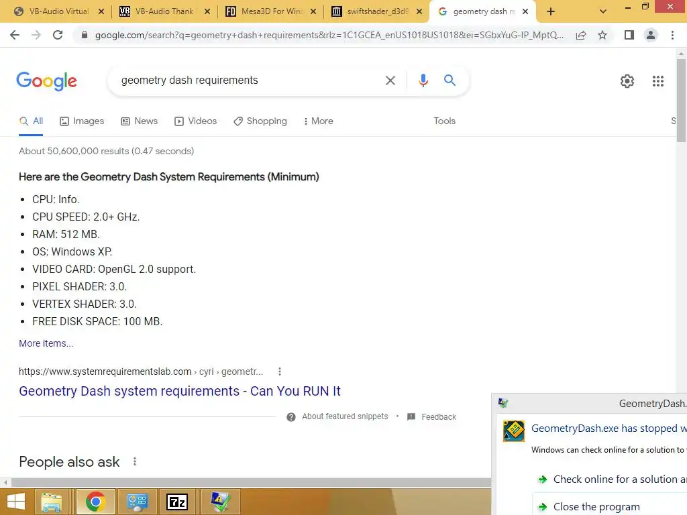Open Chrome from the taskbar
Screen dimensions: 687x515
95,502
